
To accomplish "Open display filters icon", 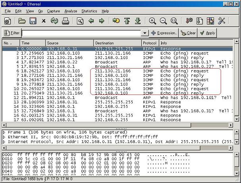I will pos(199,21).
